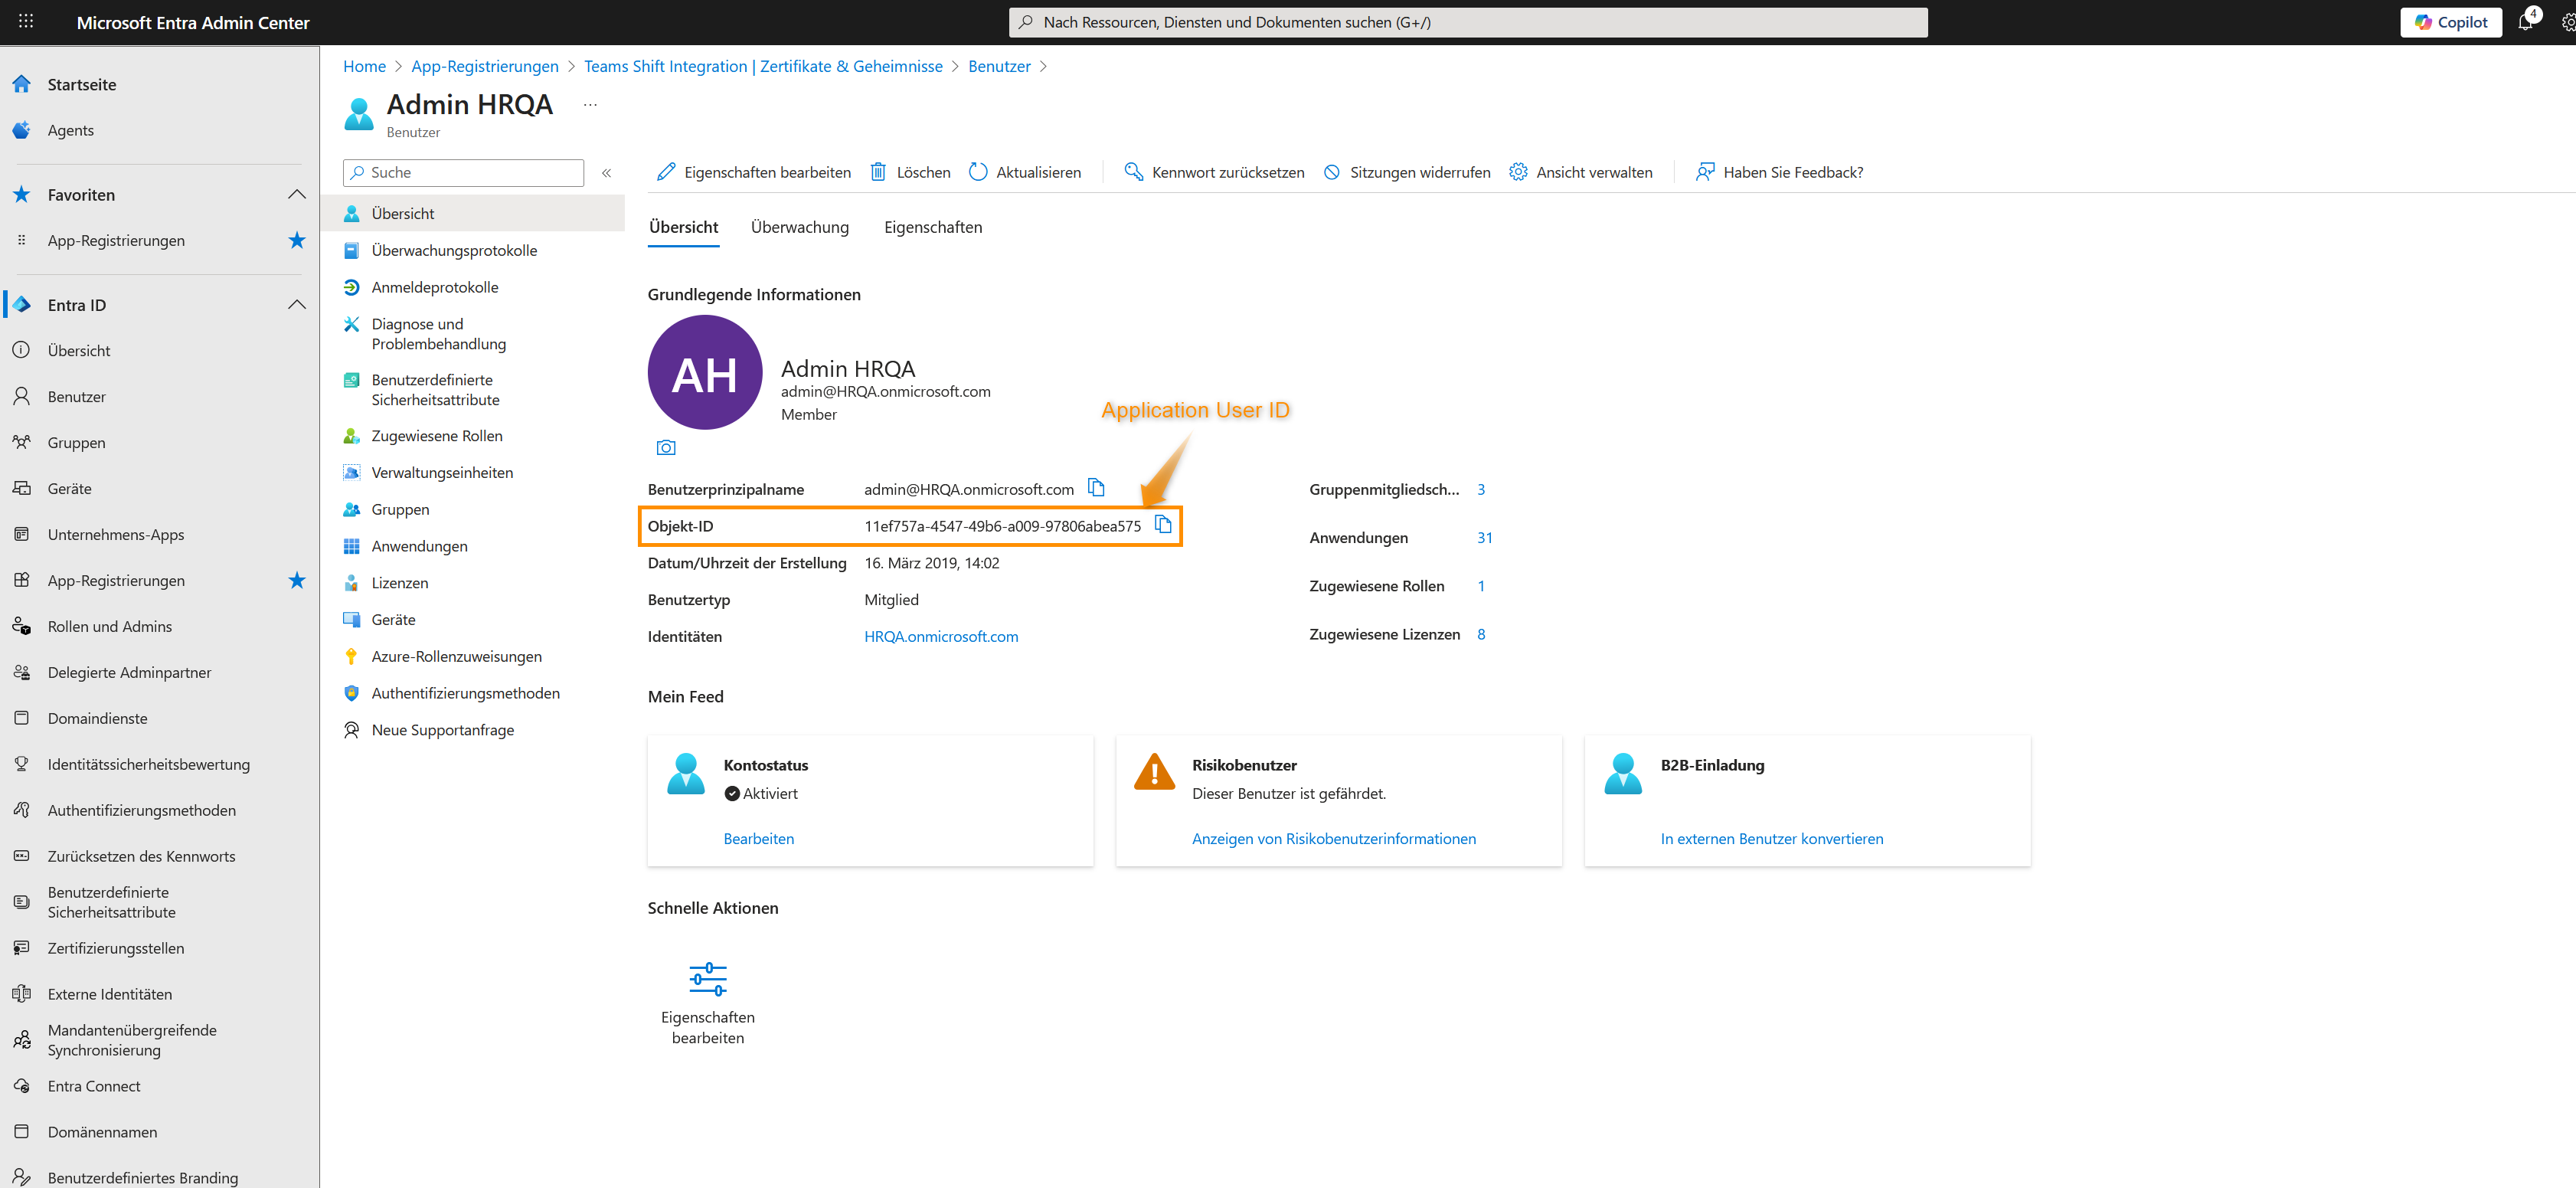Click App-Registrierungen in the breadcrumb

[485, 66]
